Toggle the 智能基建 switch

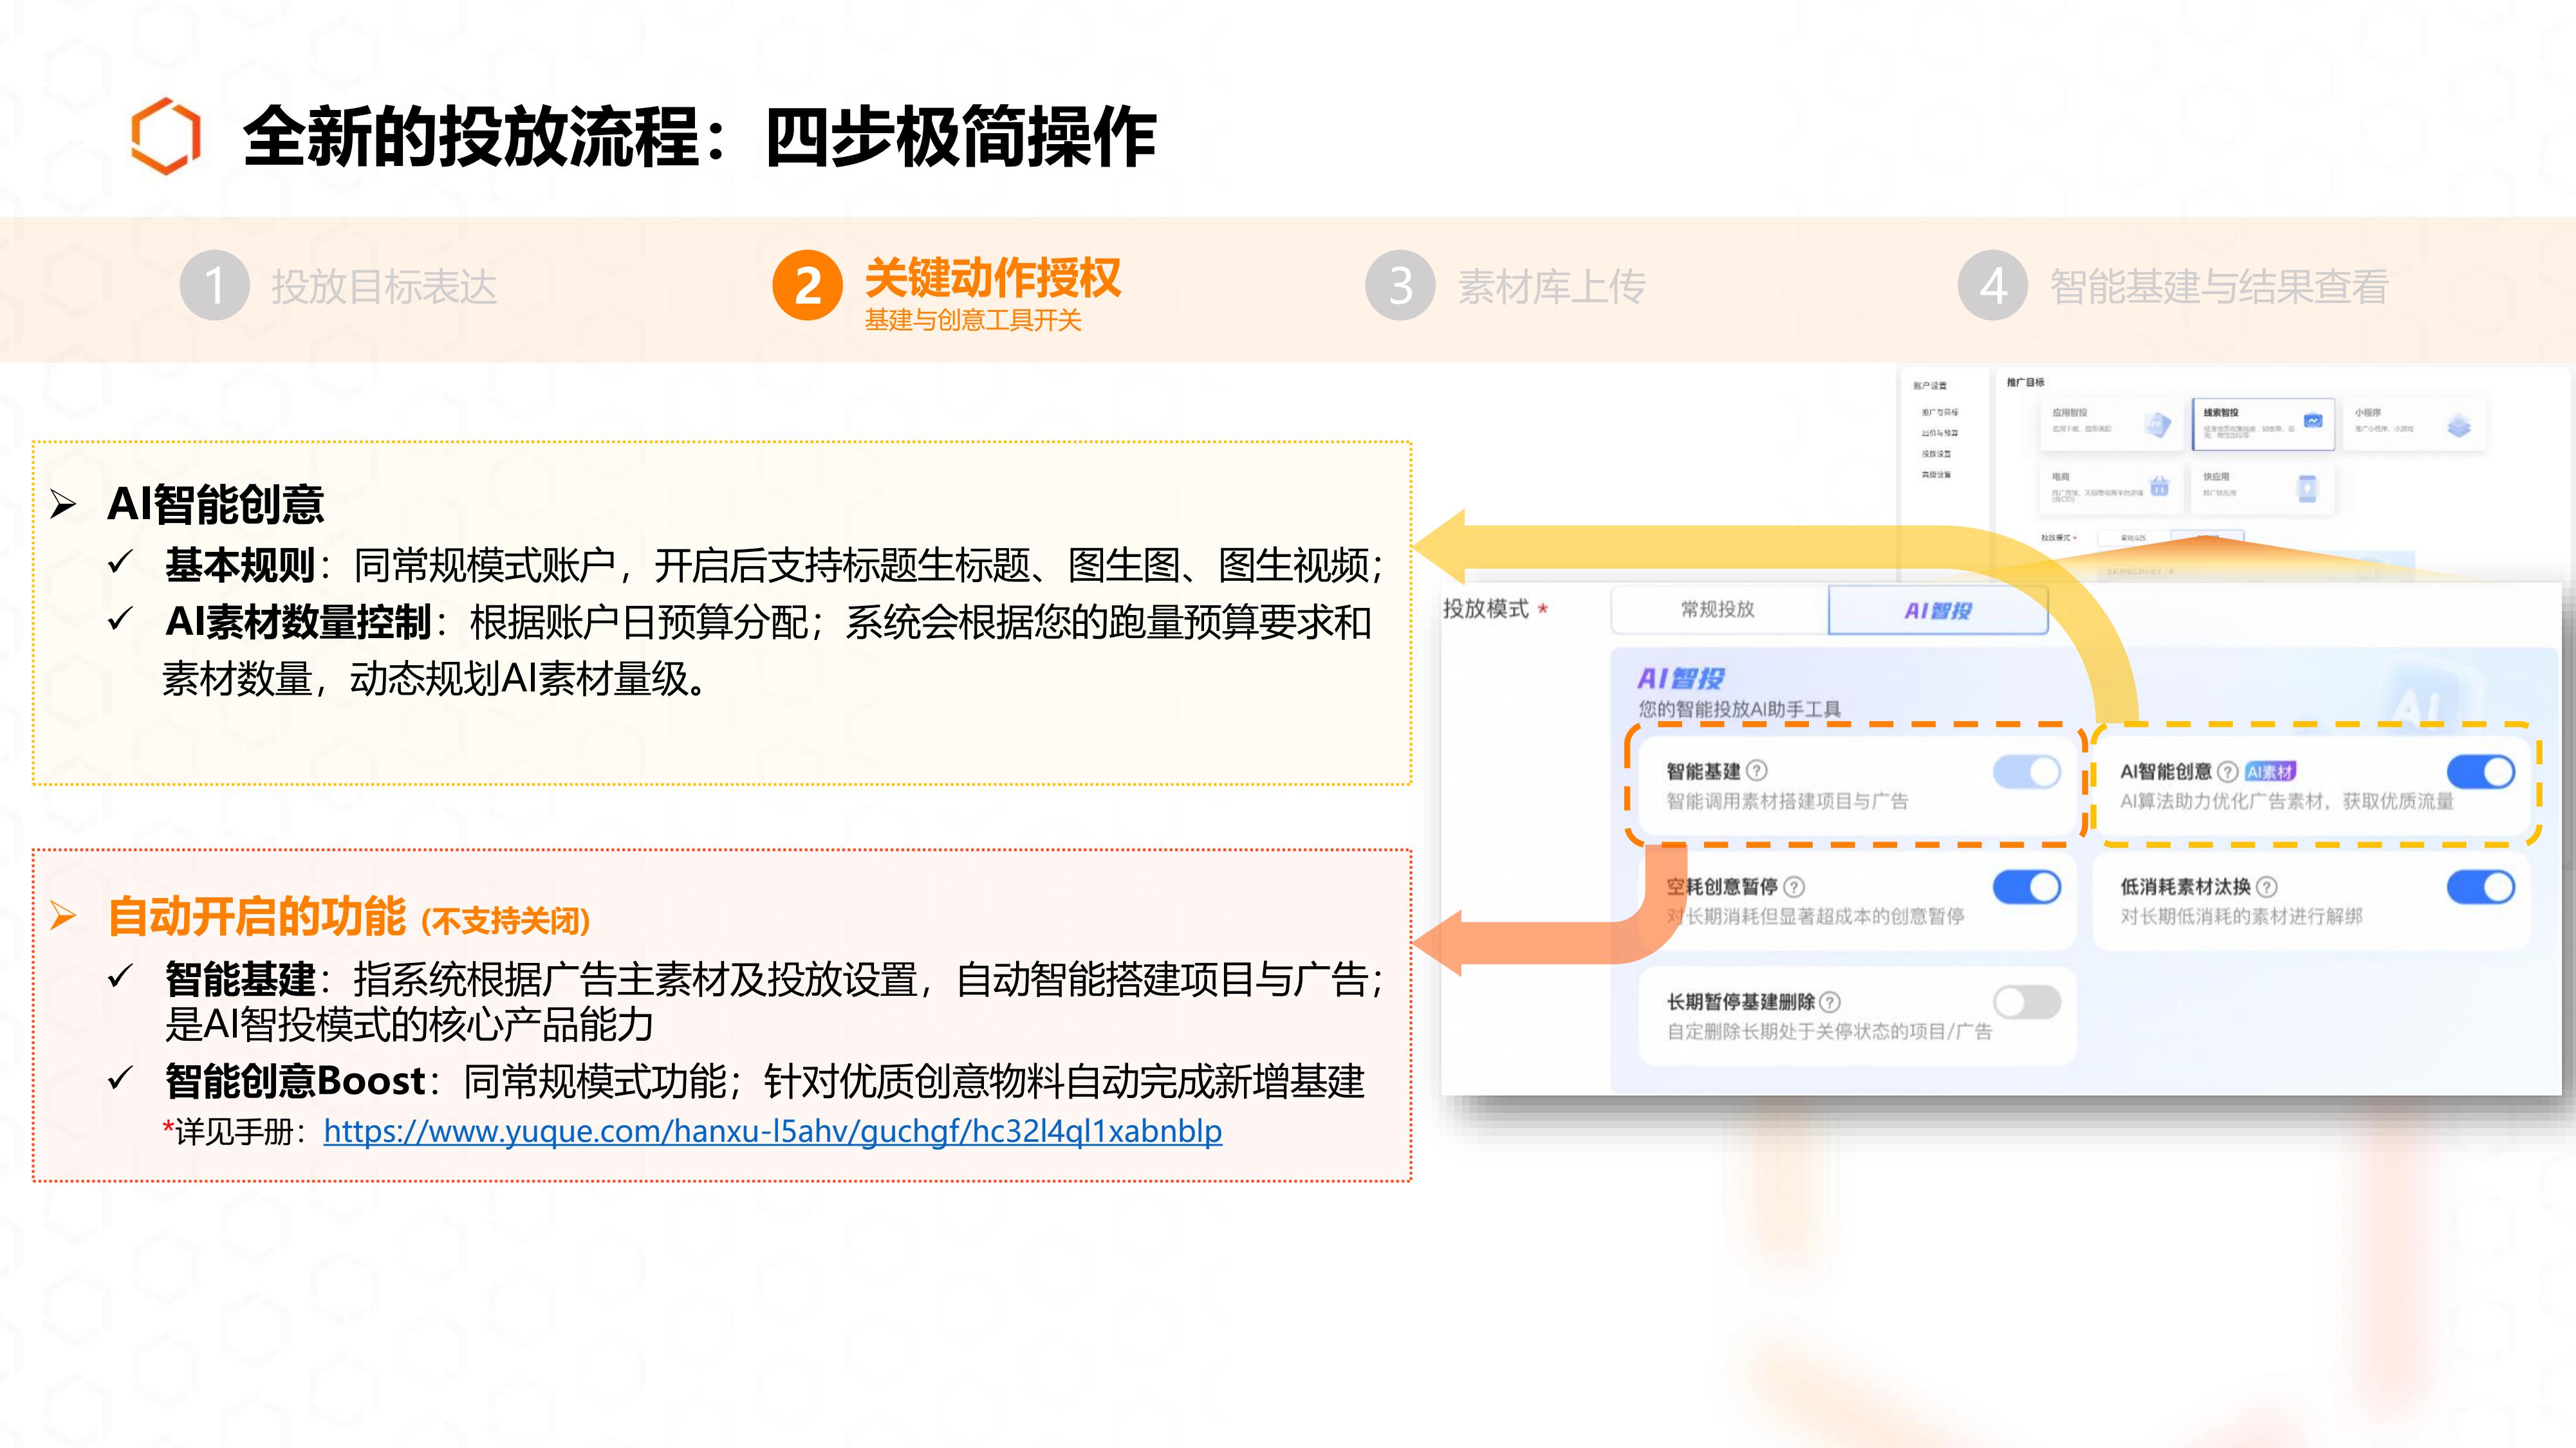(2026, 771)
